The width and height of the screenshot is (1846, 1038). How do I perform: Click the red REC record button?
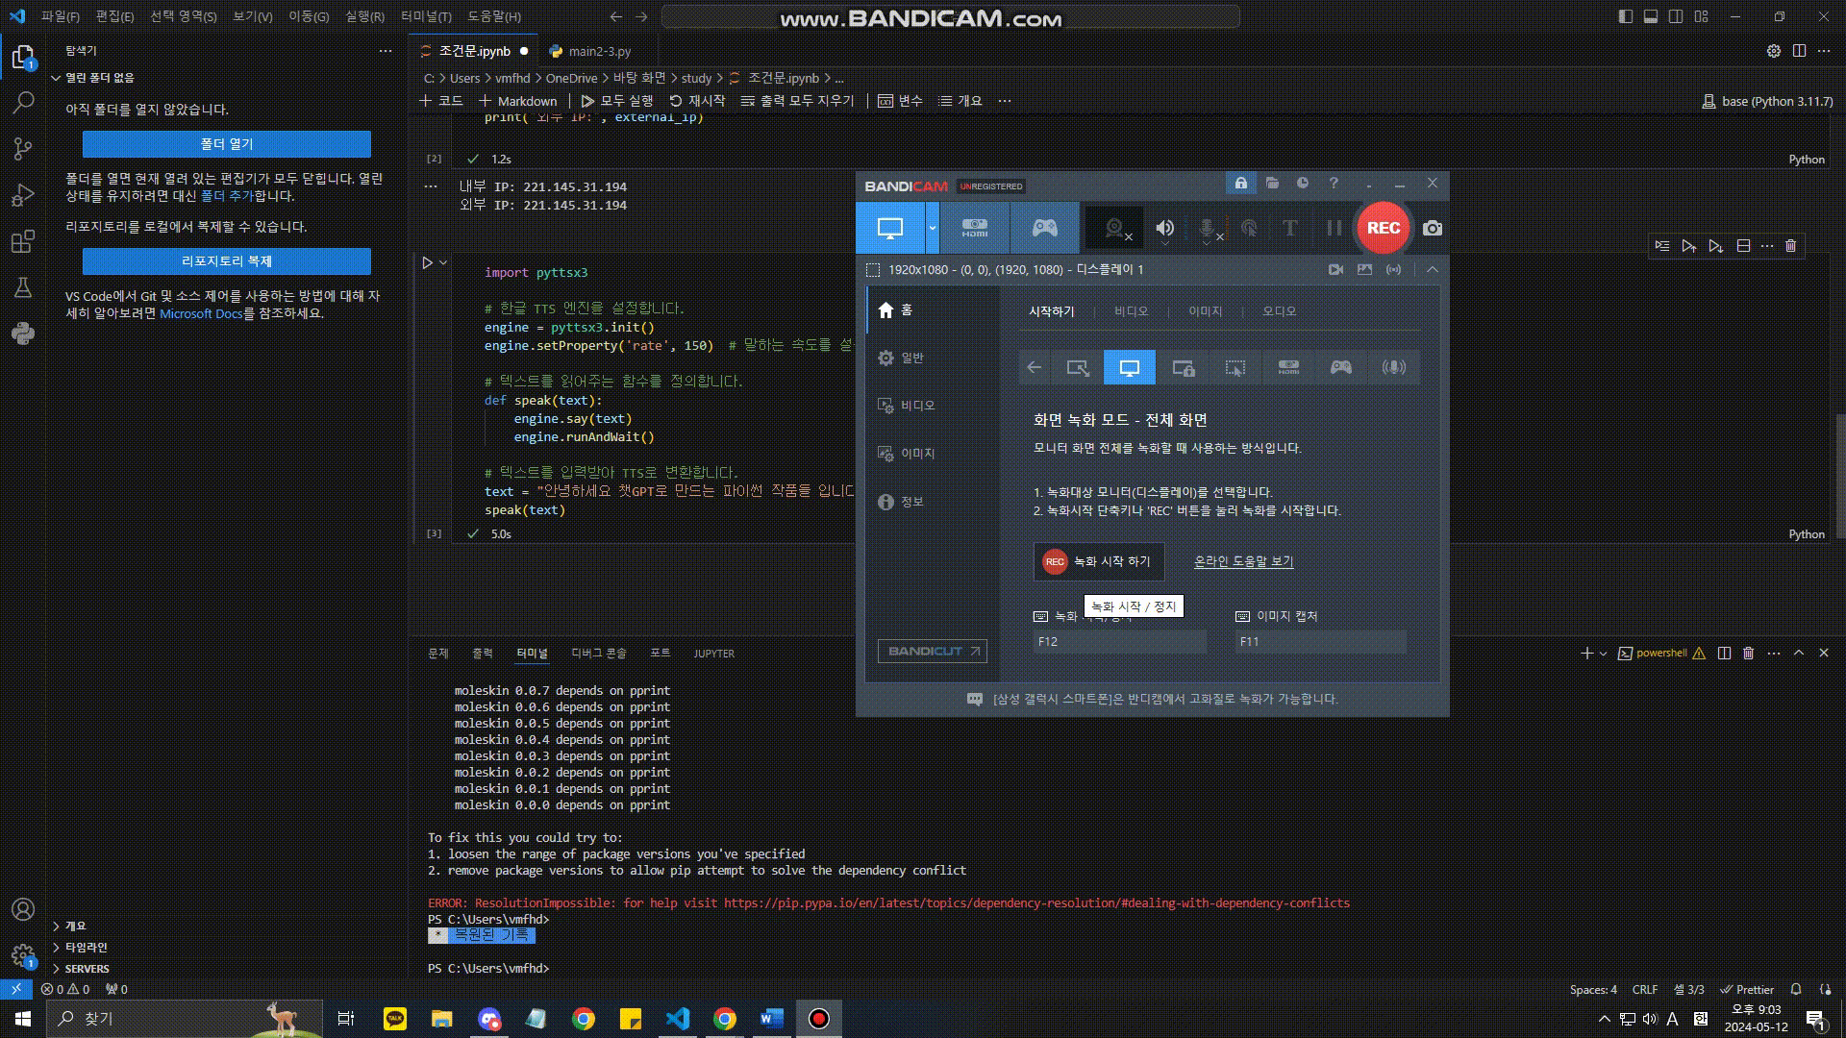pyautogui.click(x=1383, y=228)
